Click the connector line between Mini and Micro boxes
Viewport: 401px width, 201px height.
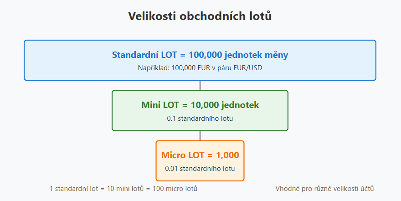point(200,136)
